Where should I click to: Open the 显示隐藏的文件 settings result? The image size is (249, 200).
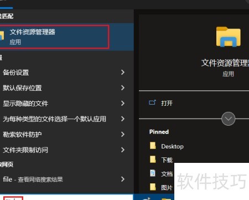click(25, 104)
